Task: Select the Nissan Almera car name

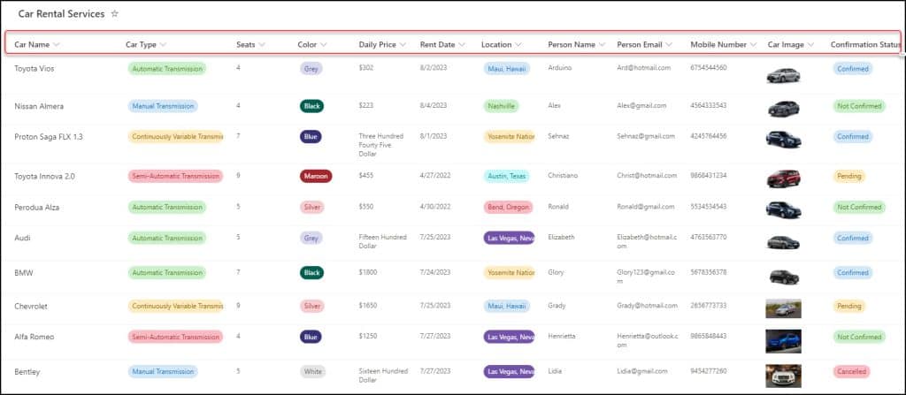Action: (39, 106)
